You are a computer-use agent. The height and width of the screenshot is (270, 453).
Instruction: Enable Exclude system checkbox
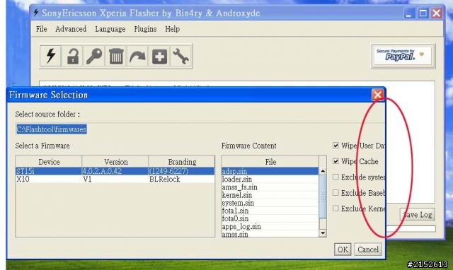336,177
